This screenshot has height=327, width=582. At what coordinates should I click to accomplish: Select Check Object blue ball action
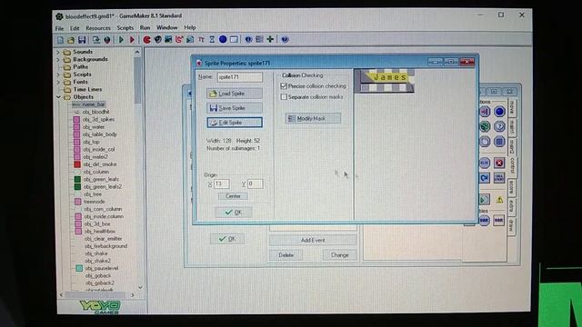[x=499, y=112]
